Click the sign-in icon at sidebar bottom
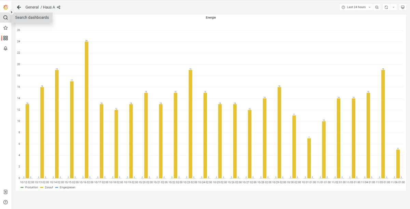The width and height of the screenshot is (410, 209). (x=5, y=192)
